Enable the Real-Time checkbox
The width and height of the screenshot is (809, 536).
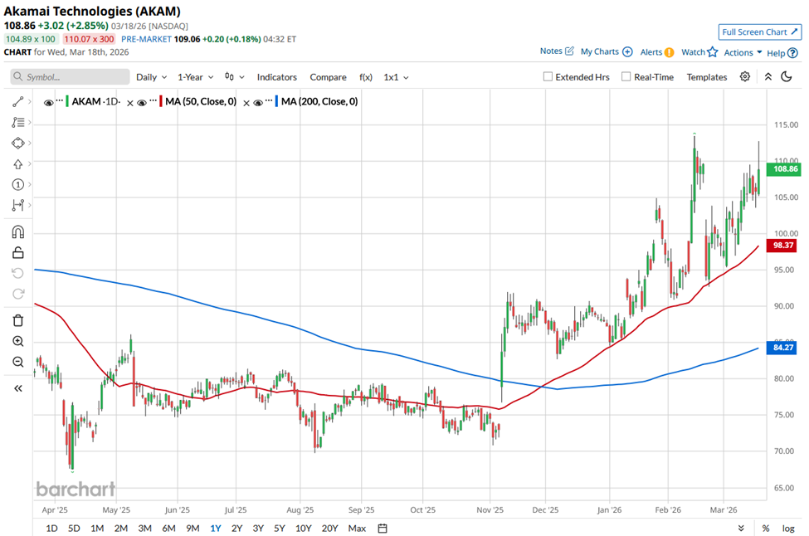(x=626, y=76)
